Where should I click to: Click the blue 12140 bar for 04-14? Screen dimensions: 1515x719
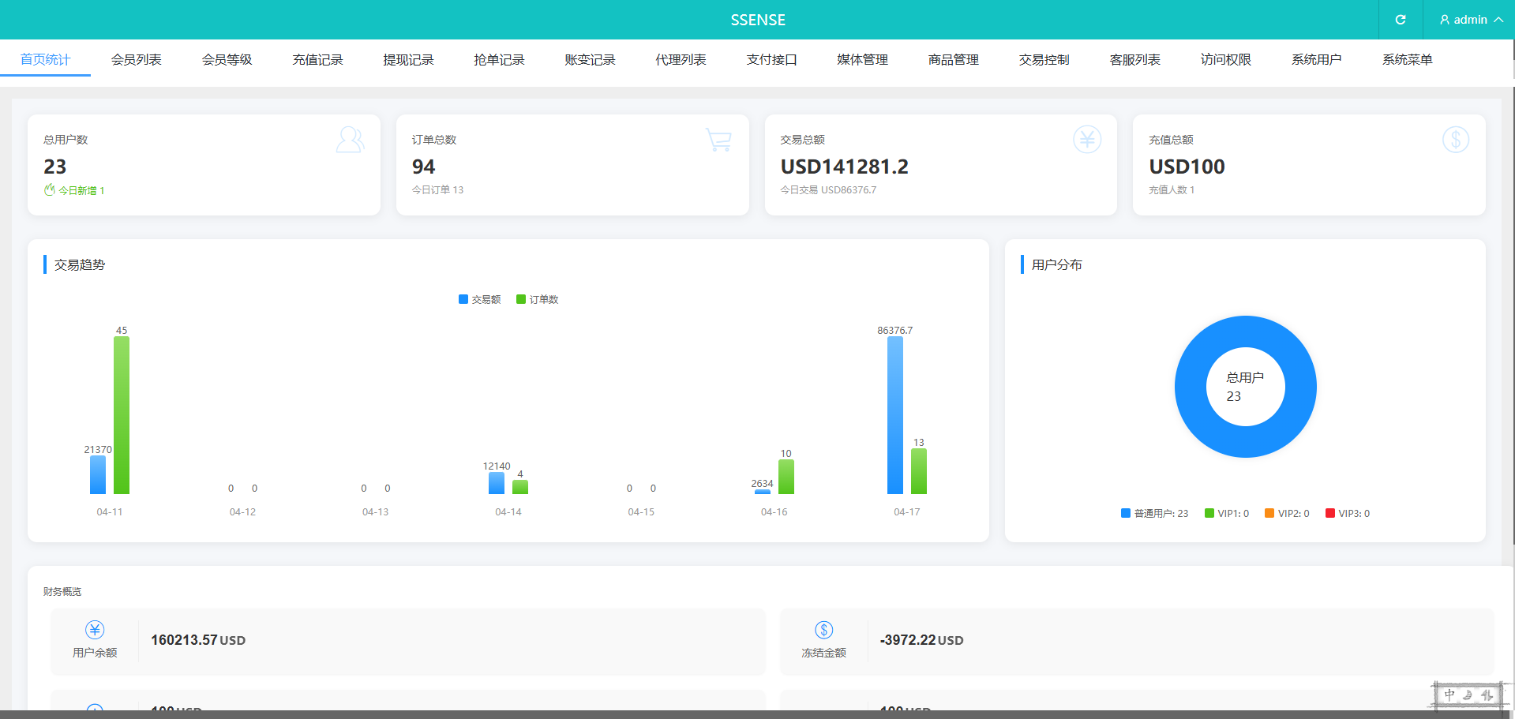coord(497,483)
